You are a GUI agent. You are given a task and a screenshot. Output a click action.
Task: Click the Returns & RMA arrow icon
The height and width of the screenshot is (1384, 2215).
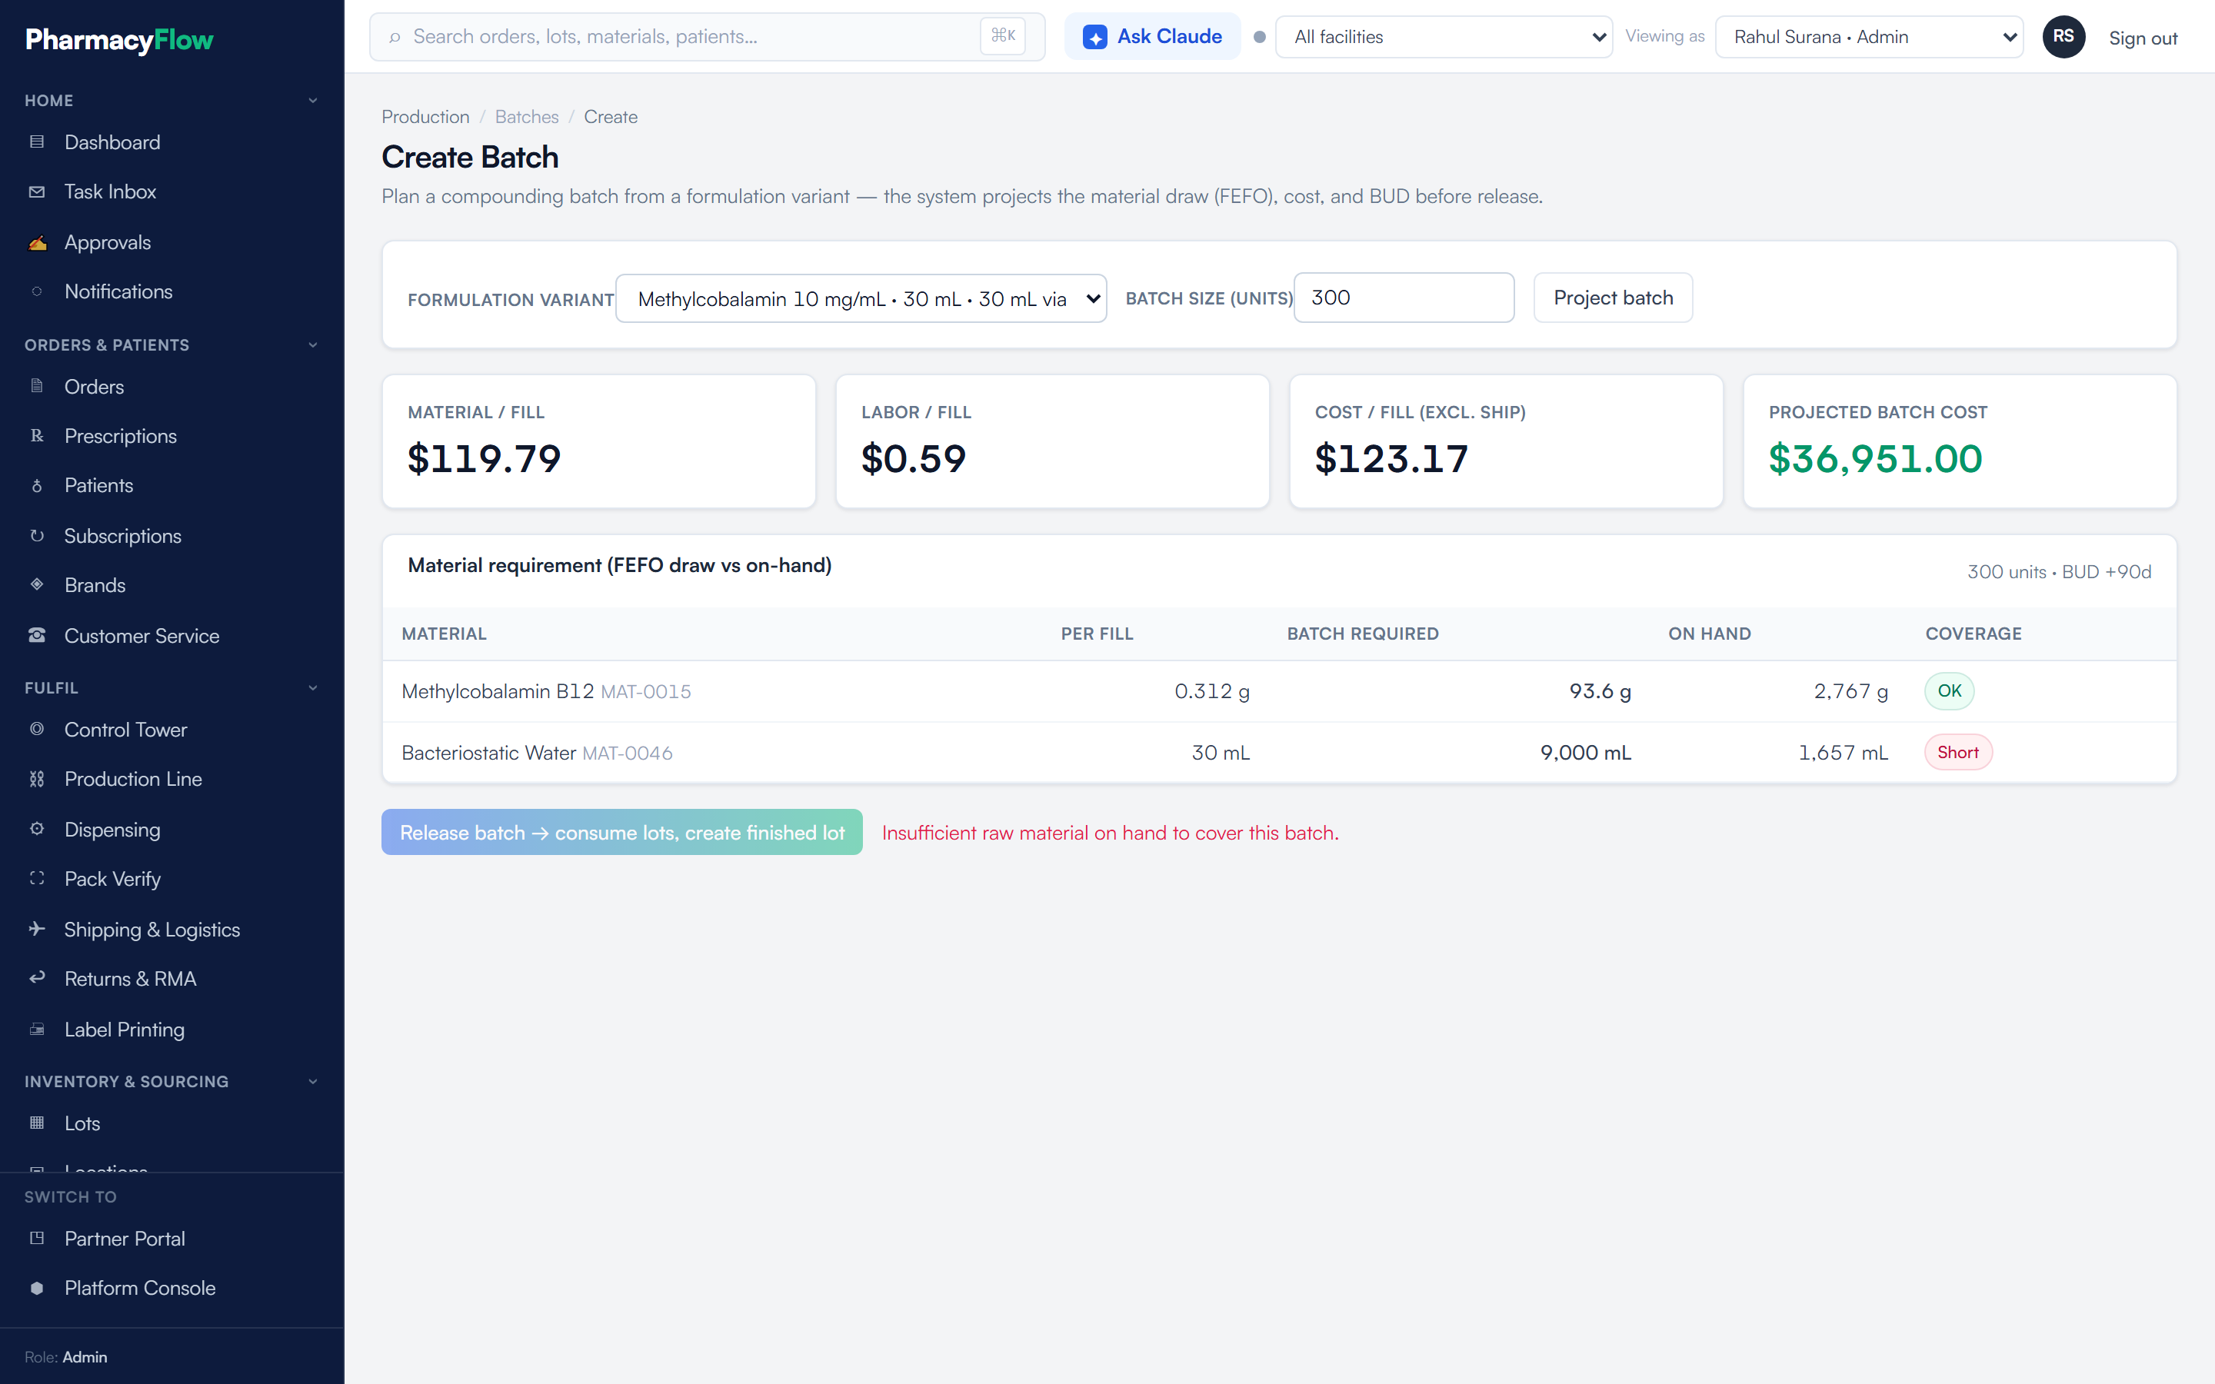pos(37,979)
